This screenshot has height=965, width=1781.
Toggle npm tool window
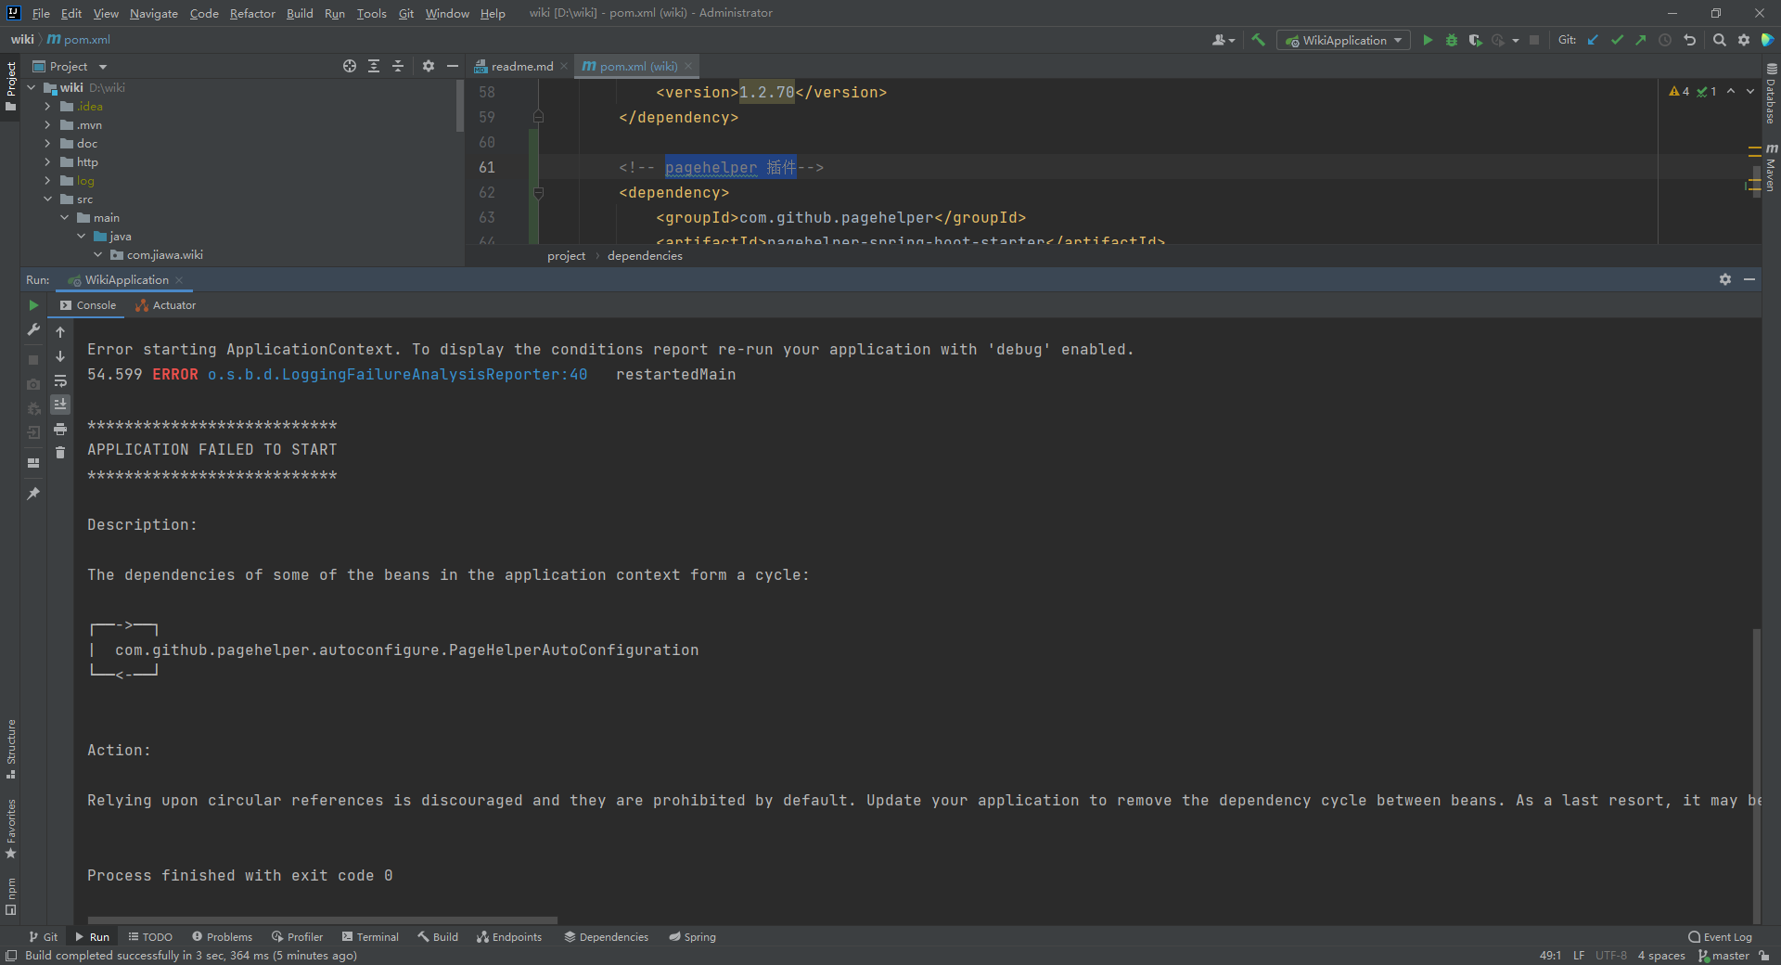pyautogui.click(x=10, y=896)
